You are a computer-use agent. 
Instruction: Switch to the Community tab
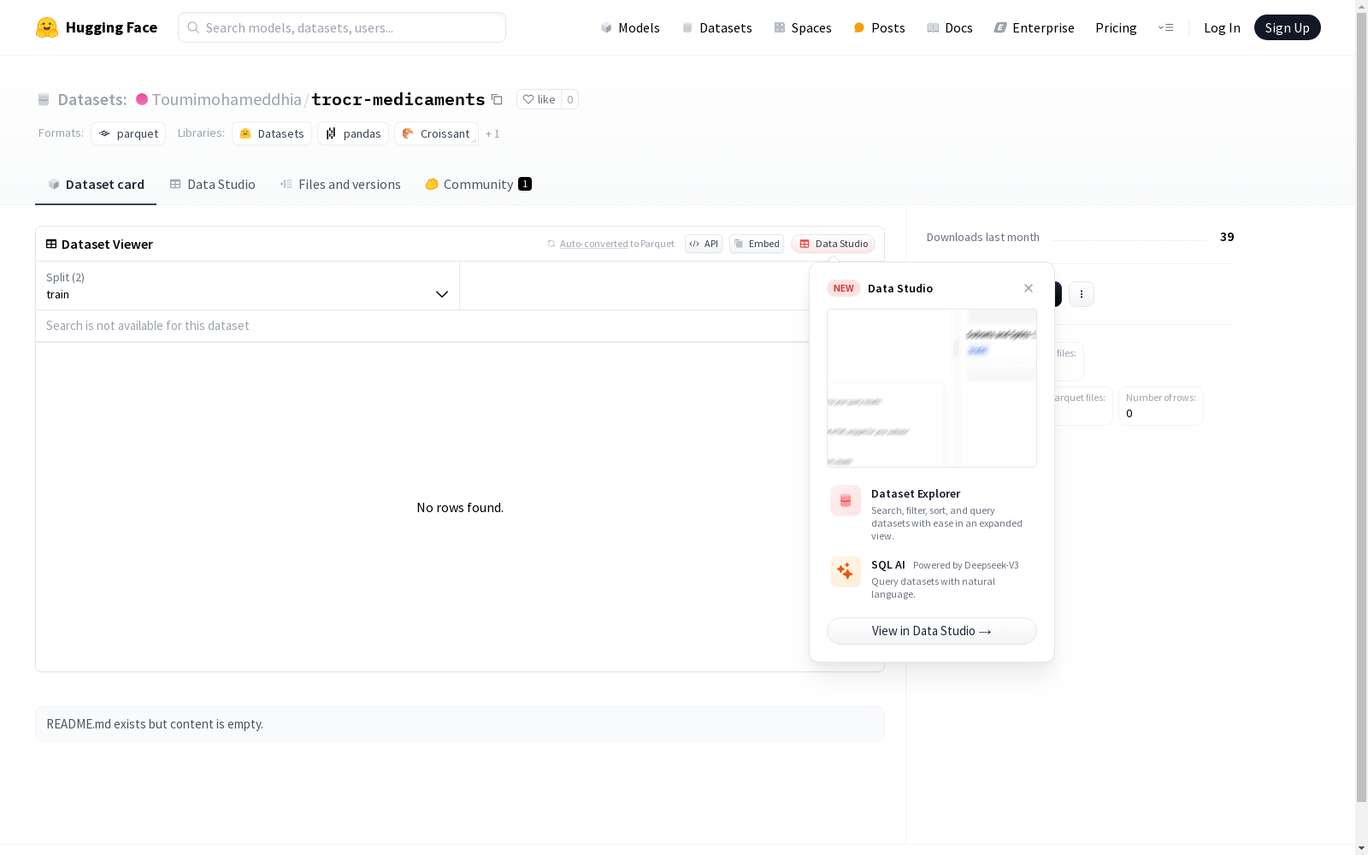[478, 184]
